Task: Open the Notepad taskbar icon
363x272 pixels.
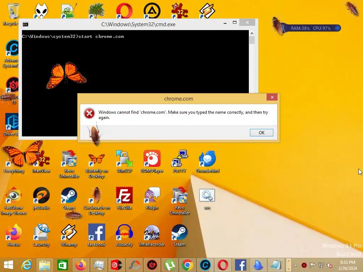Action: 276,265
